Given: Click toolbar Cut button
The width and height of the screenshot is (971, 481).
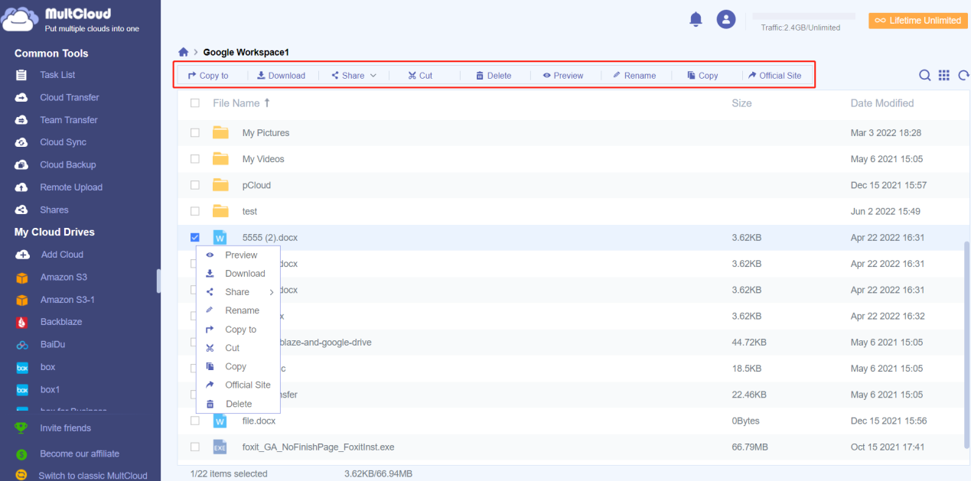Looking at the screenshot, I should 420,76.
